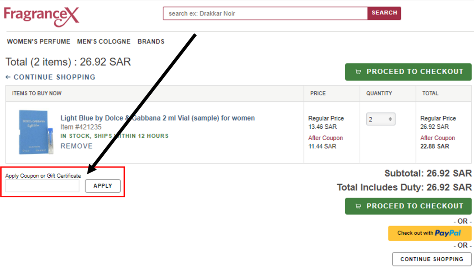Click the CONTINUE SHOPPING link under the total
The width and height of the screenshot is (474, 269).
tap(55, 77)
